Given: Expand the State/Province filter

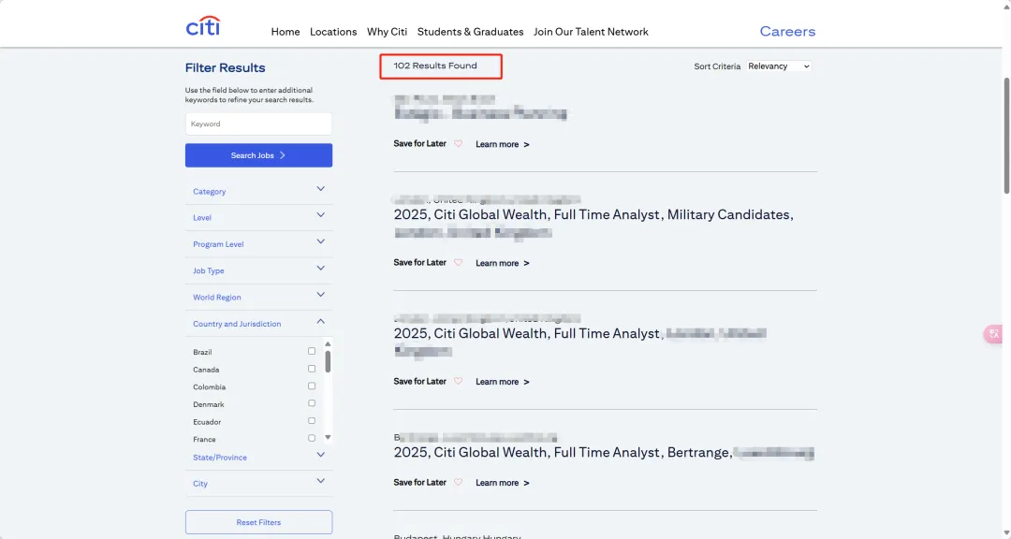Looking at the screenshot, I should [x=258, y=457].
